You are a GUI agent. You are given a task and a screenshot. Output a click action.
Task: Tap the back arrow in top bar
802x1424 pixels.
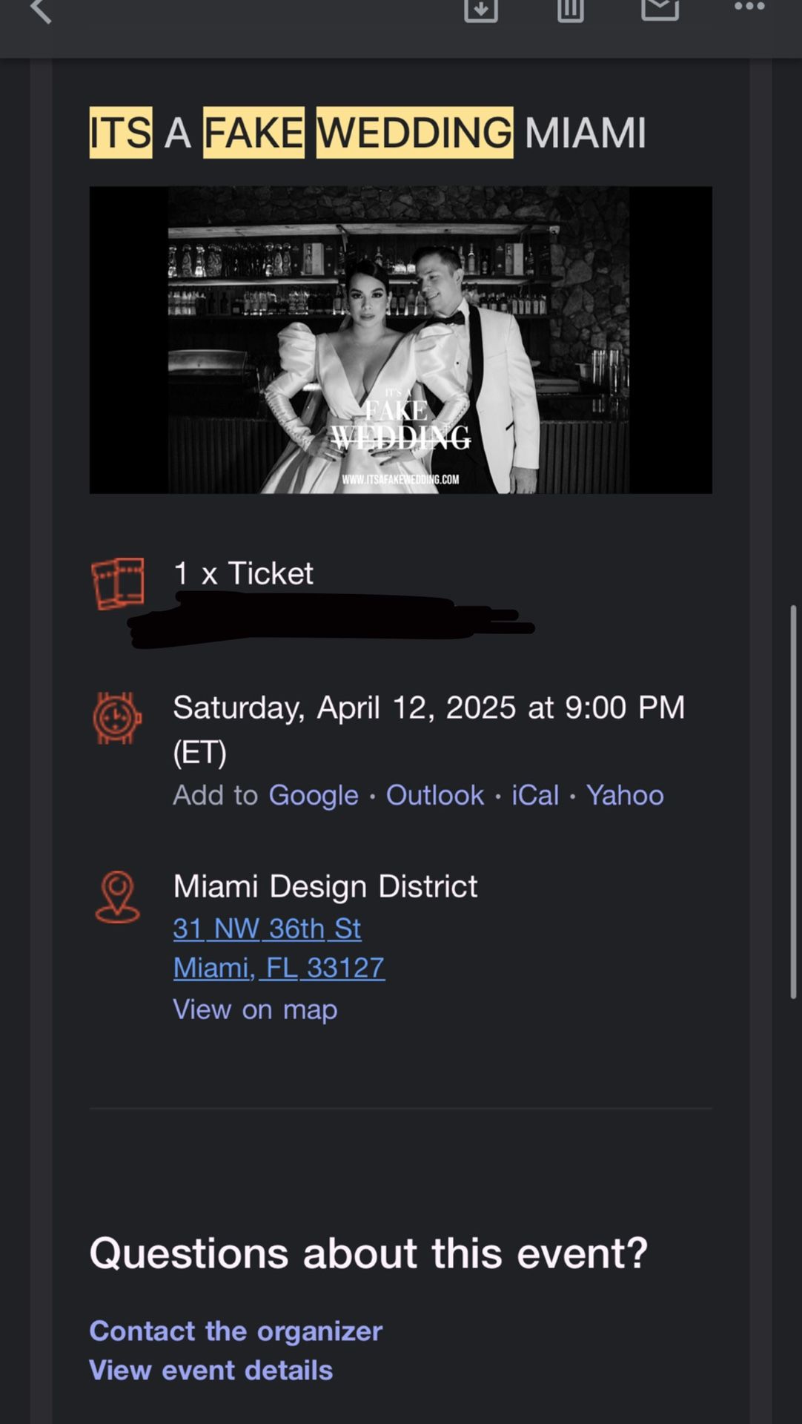click(x=42, y=10)
